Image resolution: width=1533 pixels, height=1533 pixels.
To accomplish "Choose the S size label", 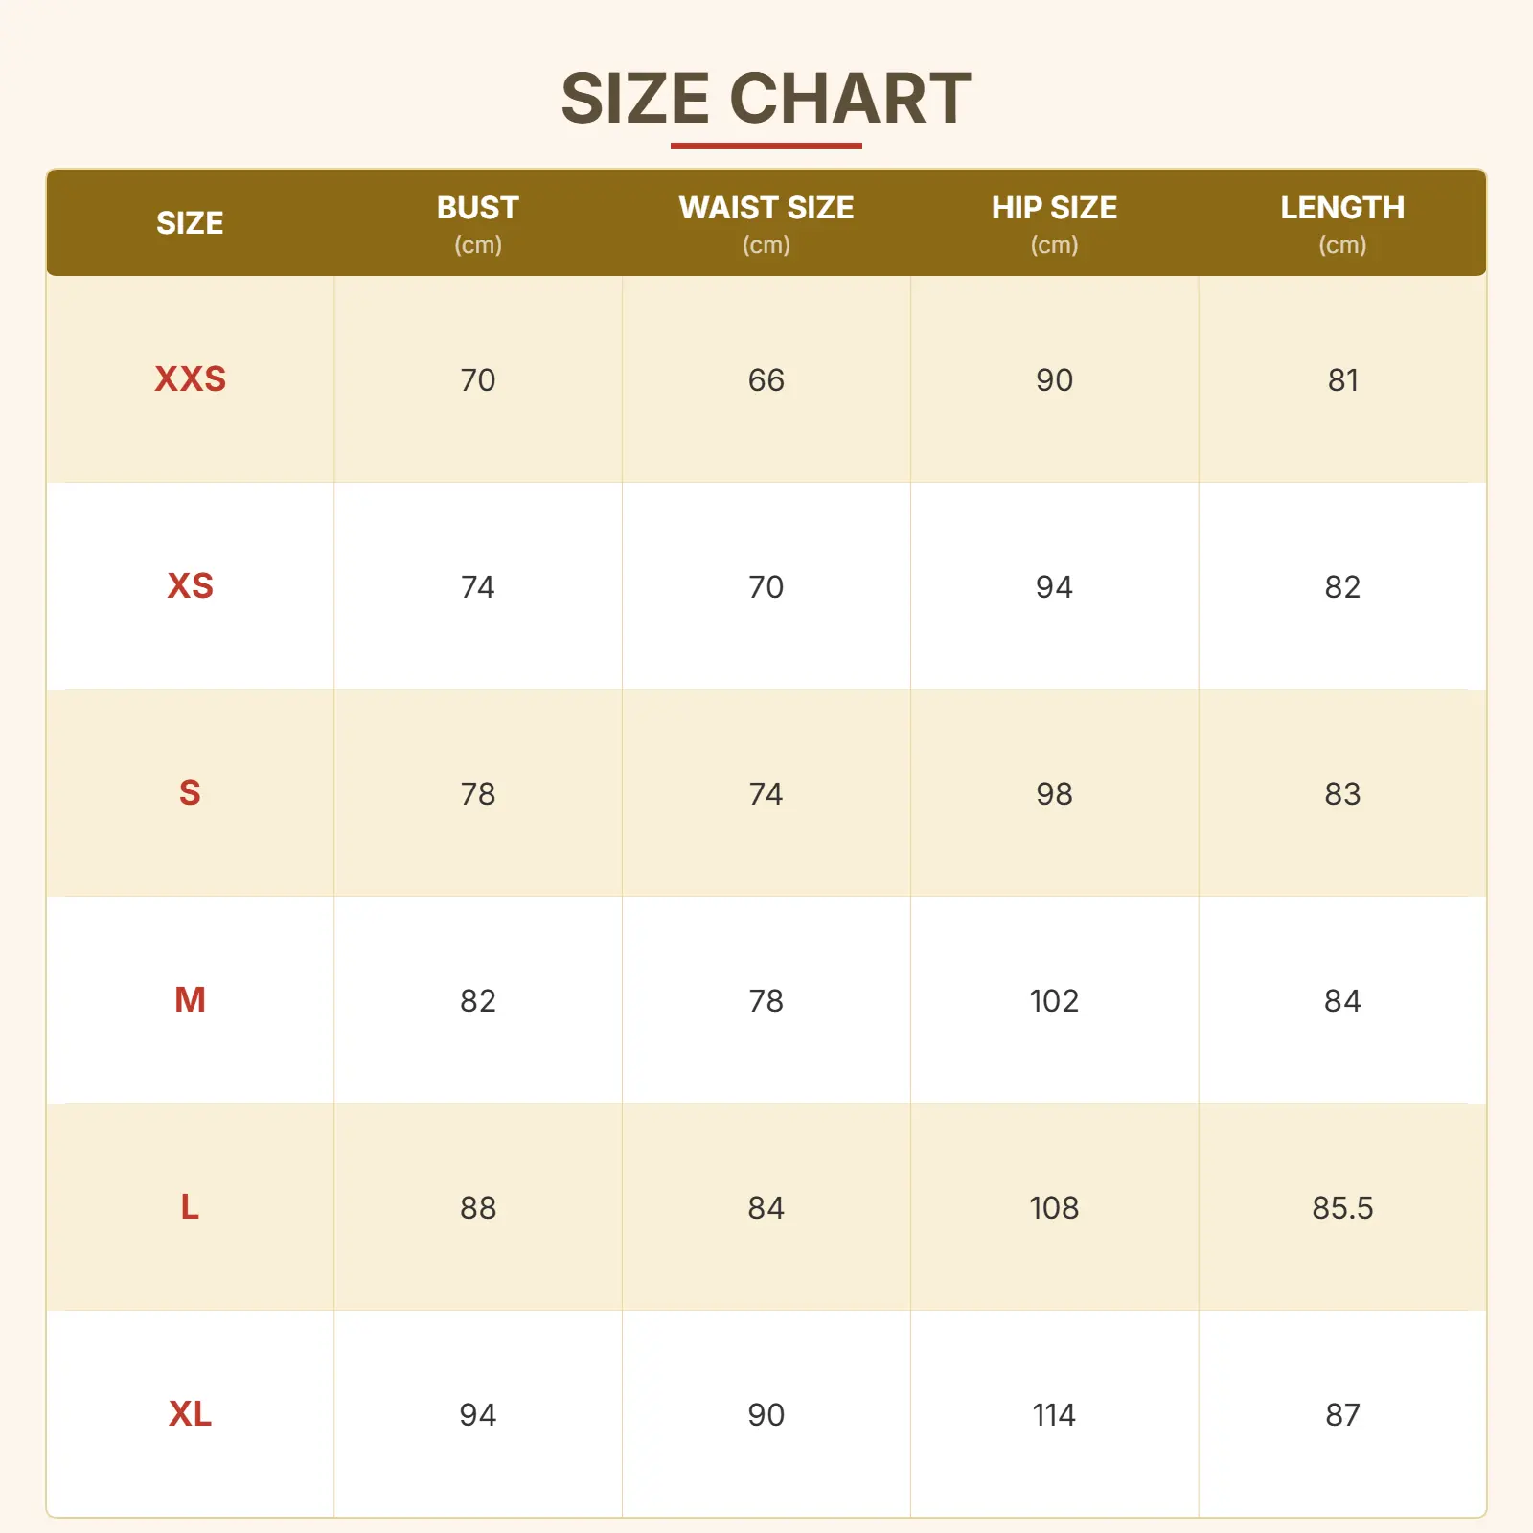I will coord(190,793).
